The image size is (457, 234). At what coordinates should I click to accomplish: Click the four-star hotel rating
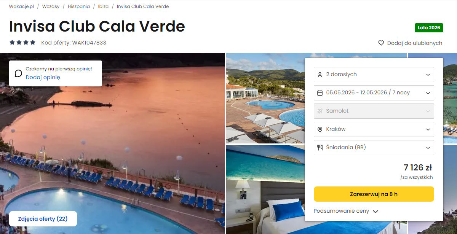point(22,43)
